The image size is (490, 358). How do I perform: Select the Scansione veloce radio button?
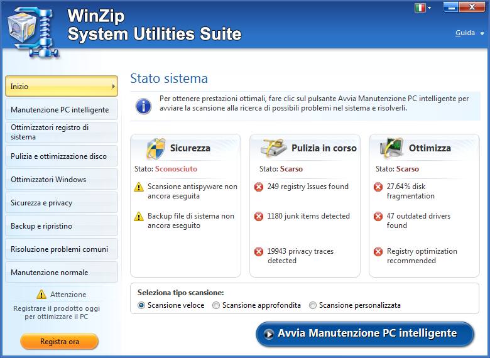click(141, 305)
